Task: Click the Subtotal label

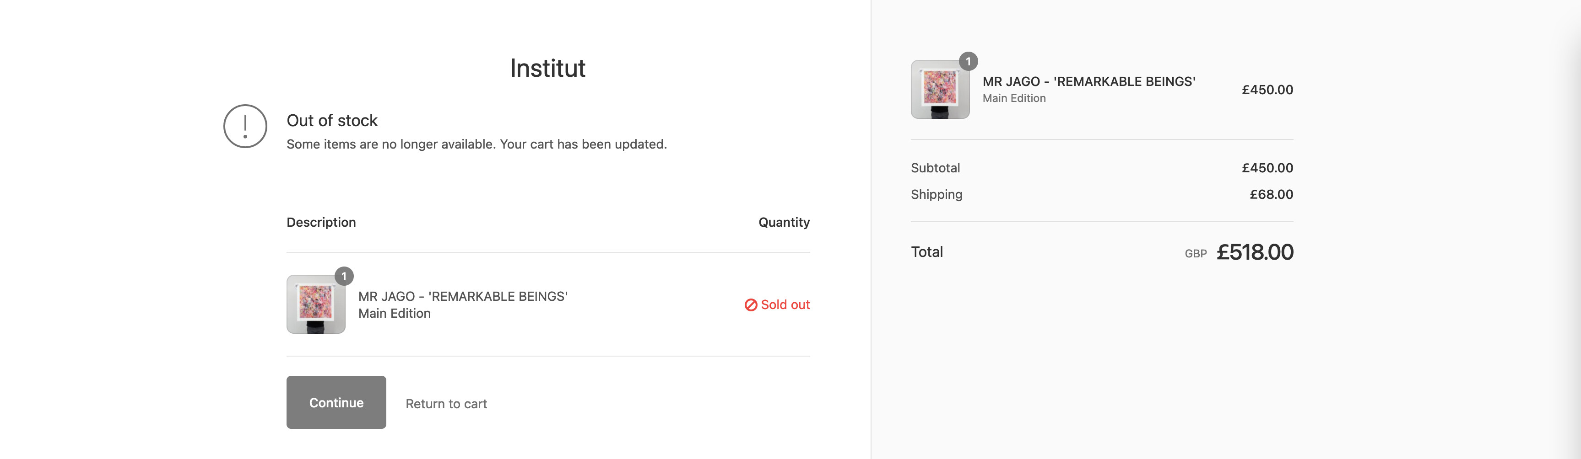Action: pyautogui.click(x=935, y=168)
